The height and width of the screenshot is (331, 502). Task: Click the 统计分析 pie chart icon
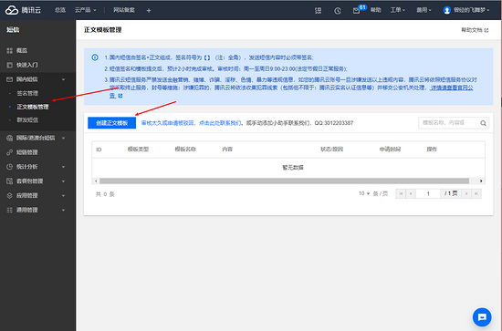10,167
